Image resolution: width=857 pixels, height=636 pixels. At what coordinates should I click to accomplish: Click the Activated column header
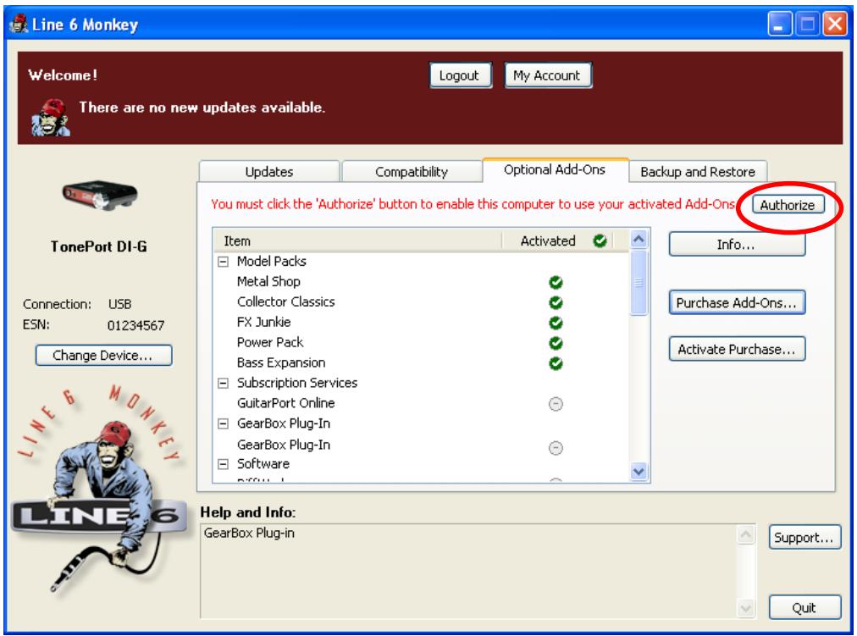[558, 241]
